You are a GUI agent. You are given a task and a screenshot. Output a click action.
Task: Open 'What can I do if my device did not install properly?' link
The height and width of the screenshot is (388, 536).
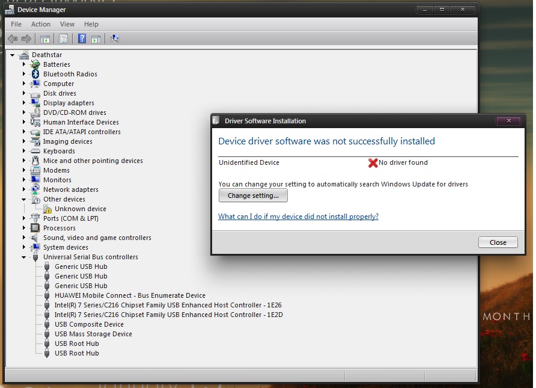click(298, 216)
